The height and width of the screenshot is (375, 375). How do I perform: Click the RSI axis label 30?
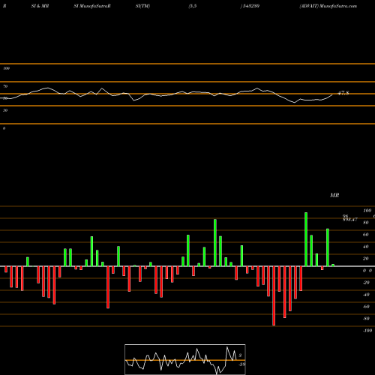(5, 110)
